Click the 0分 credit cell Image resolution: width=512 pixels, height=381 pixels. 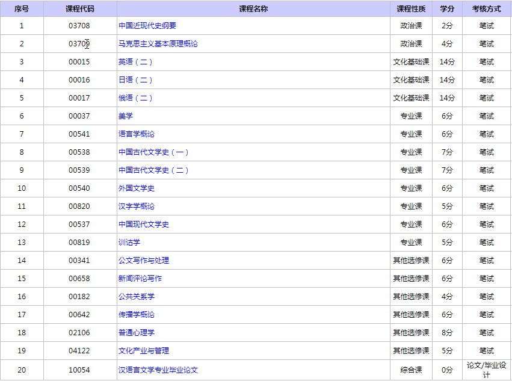[447, 370]
